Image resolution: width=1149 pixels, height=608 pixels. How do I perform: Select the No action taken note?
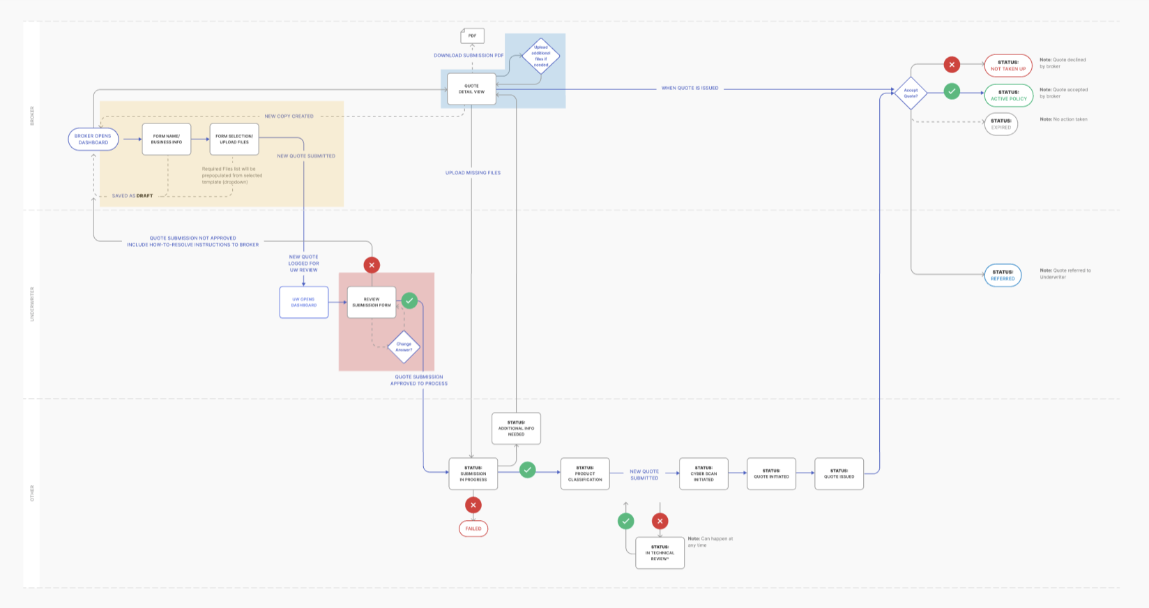(1063, 119)
